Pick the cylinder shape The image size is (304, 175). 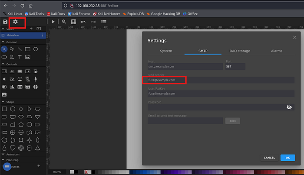click(x=29, y=148)
